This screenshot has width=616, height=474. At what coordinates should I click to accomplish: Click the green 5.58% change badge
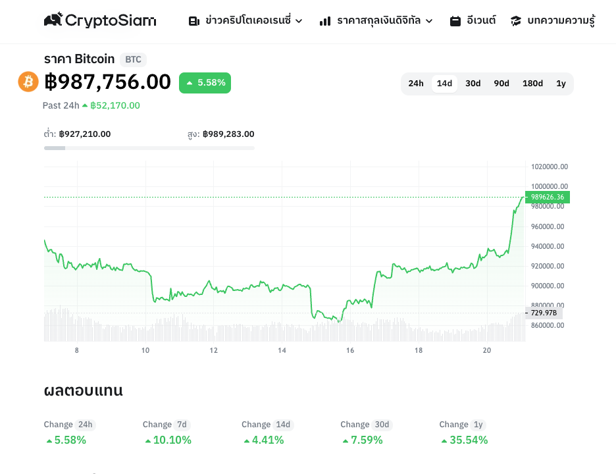[x=205, y=83]
